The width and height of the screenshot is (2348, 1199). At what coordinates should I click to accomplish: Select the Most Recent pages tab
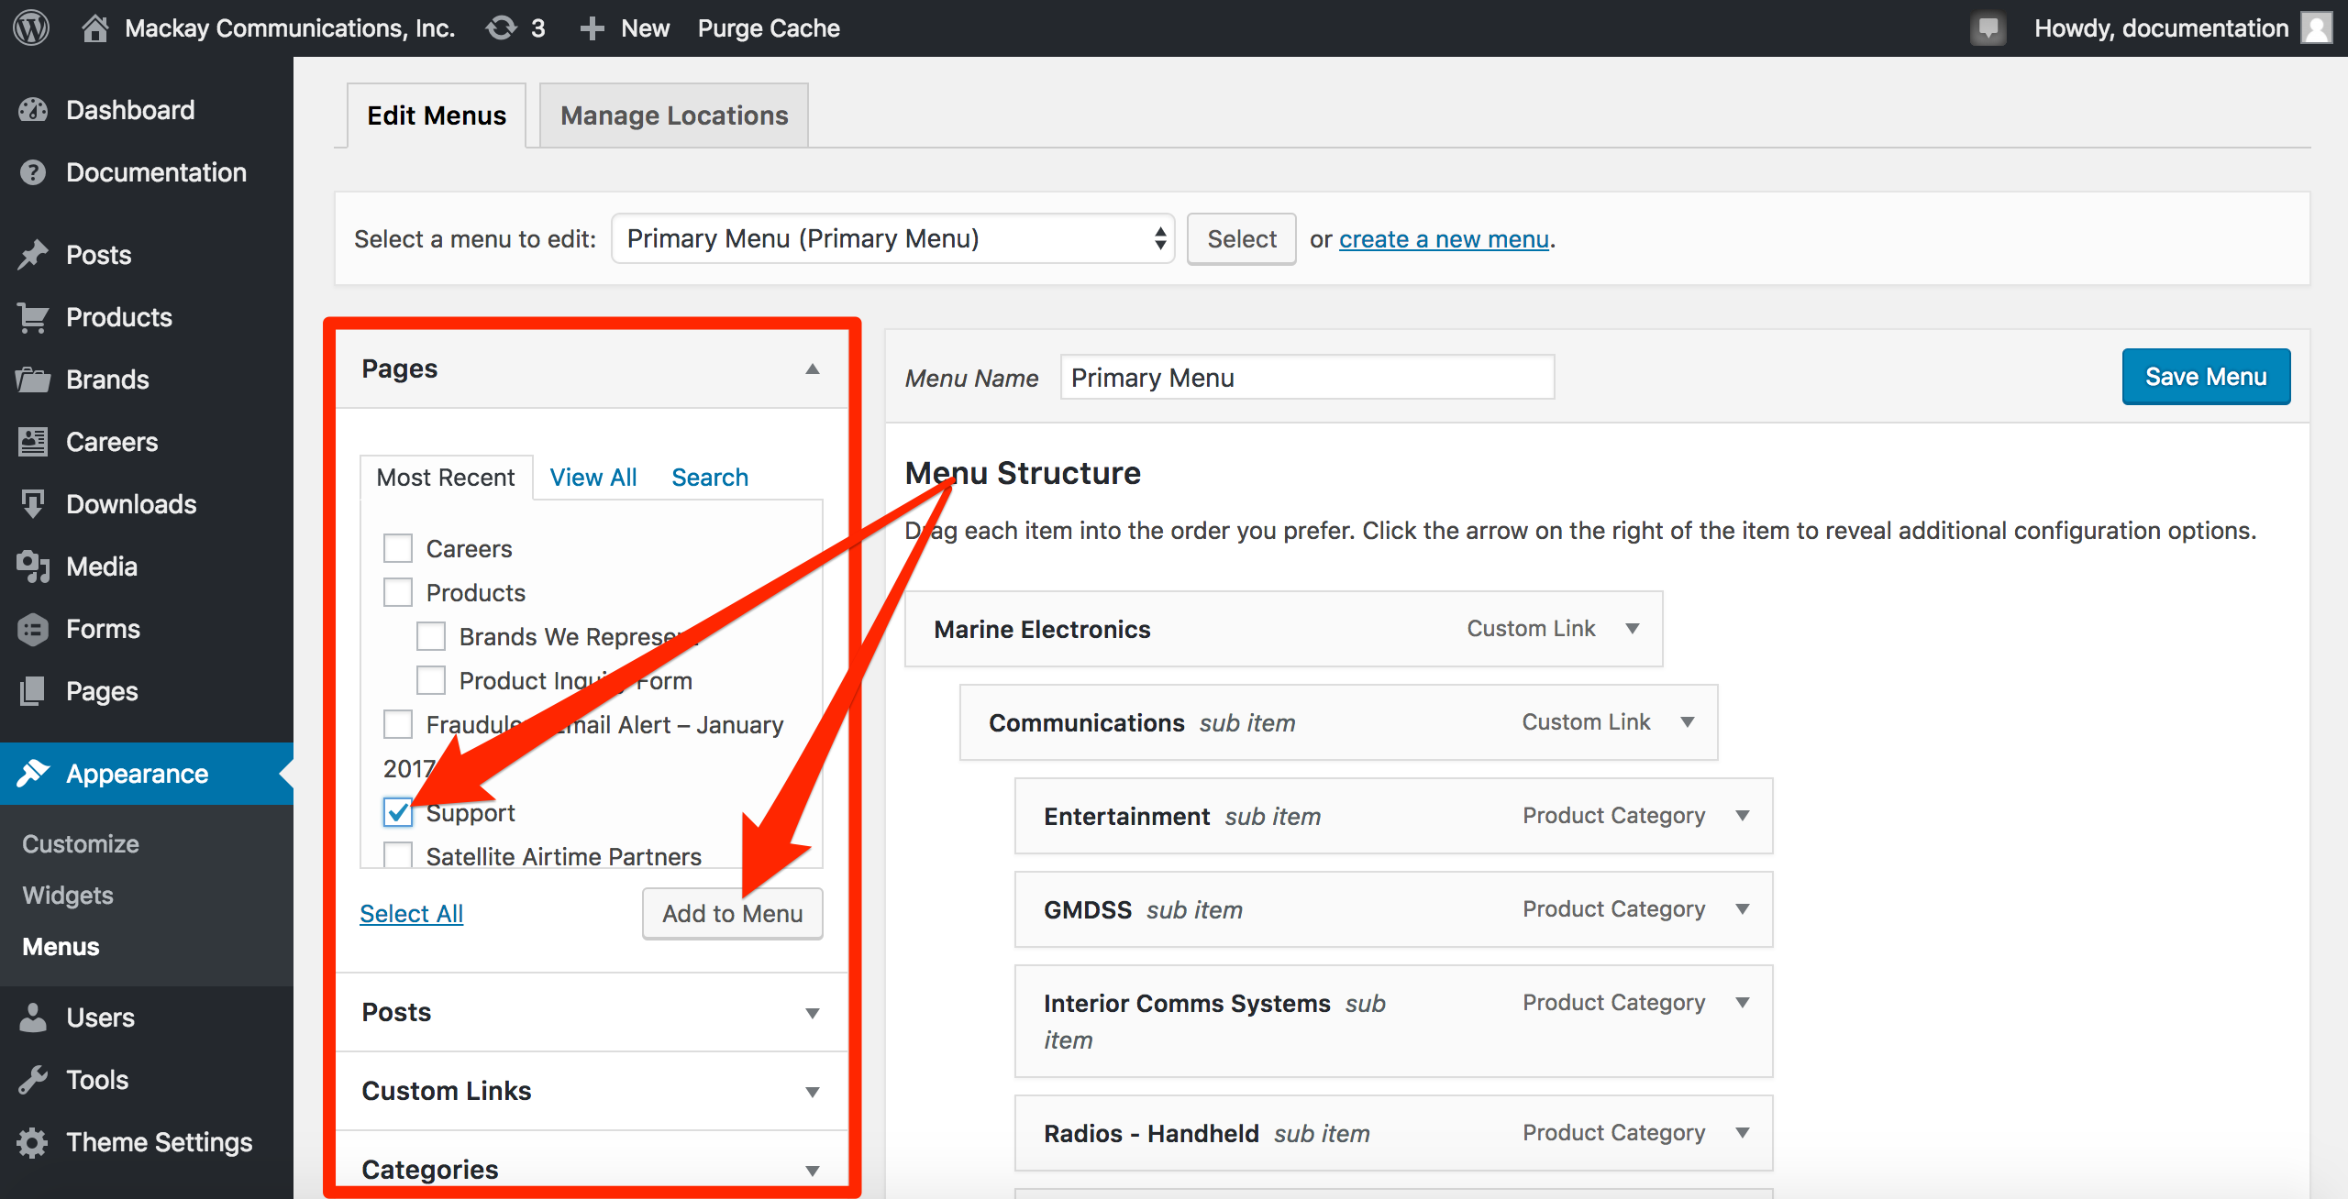pos(446,478)
